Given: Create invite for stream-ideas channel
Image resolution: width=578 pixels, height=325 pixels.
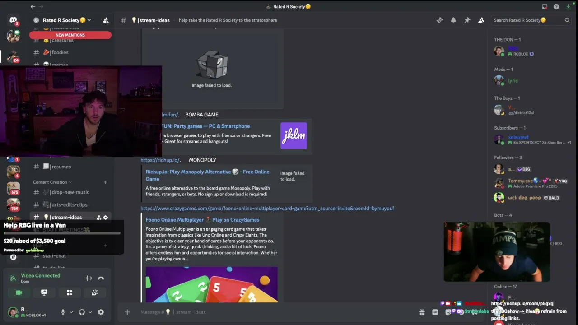Looking at the screenshot, I should coord(99,218).
